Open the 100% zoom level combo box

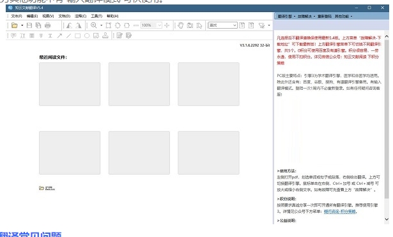tap(151, 25)
